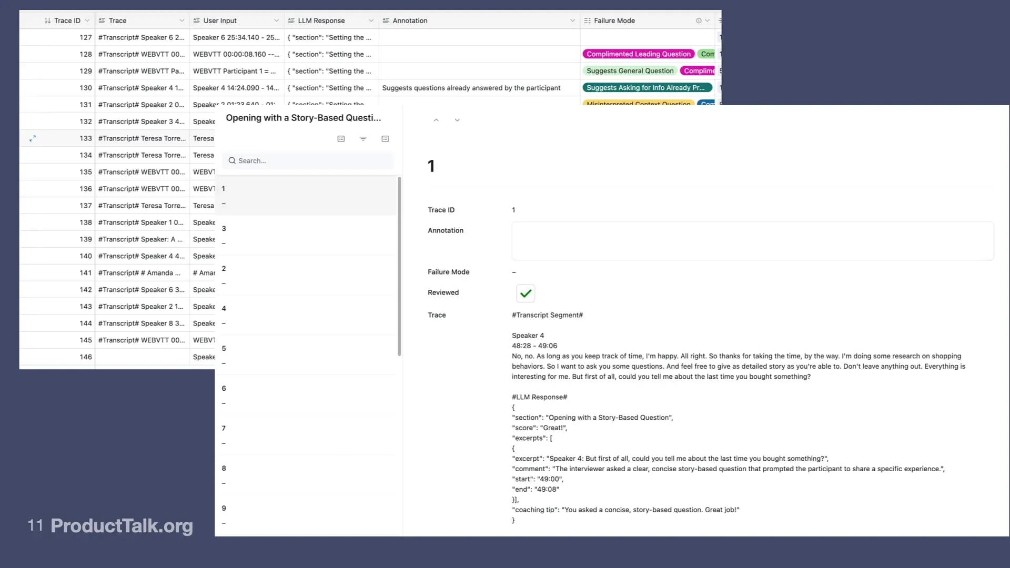Select the Suggests General Question tag
This screenshot has width=1010, height=568.
629,70
